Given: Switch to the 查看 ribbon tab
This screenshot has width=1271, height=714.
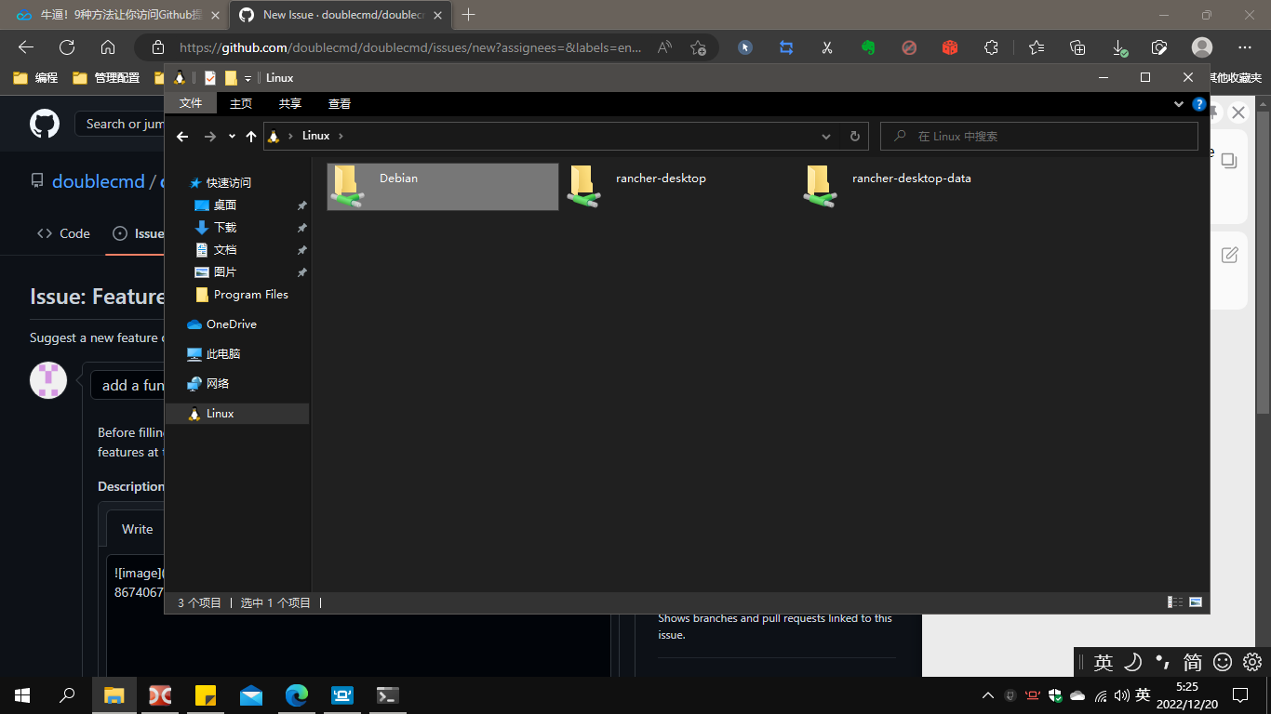Looking at the screenshot, I should tap(339, 103).
